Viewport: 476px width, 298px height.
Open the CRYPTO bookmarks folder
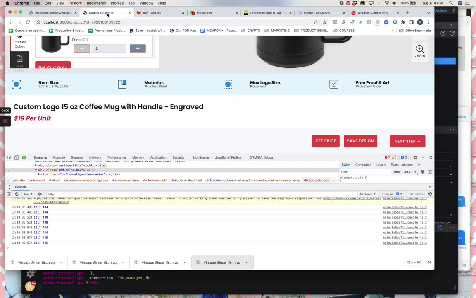(x=250, y=31)
